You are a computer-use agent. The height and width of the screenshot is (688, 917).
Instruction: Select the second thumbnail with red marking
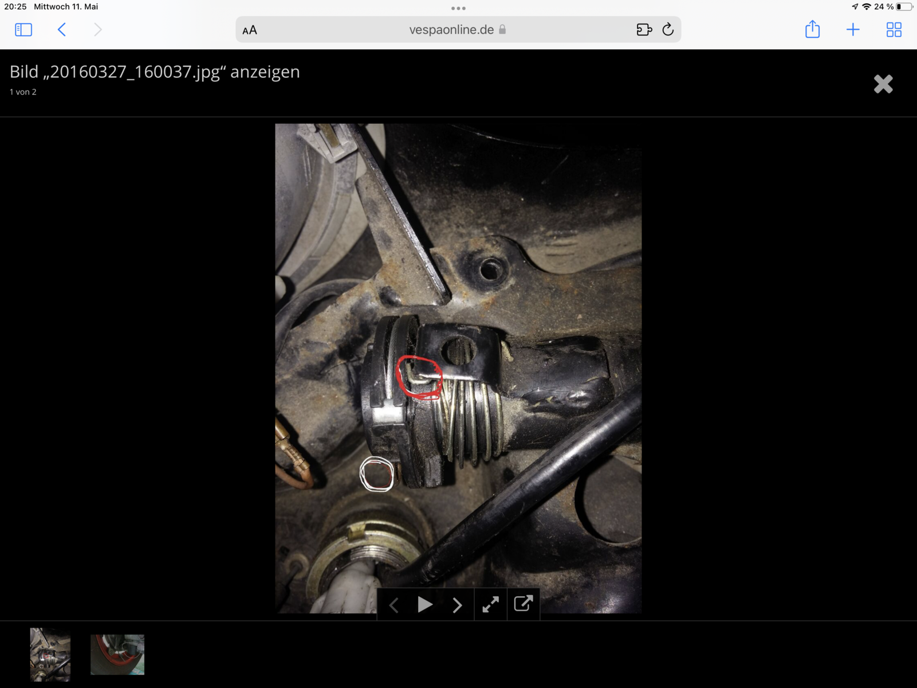point(117,654)
